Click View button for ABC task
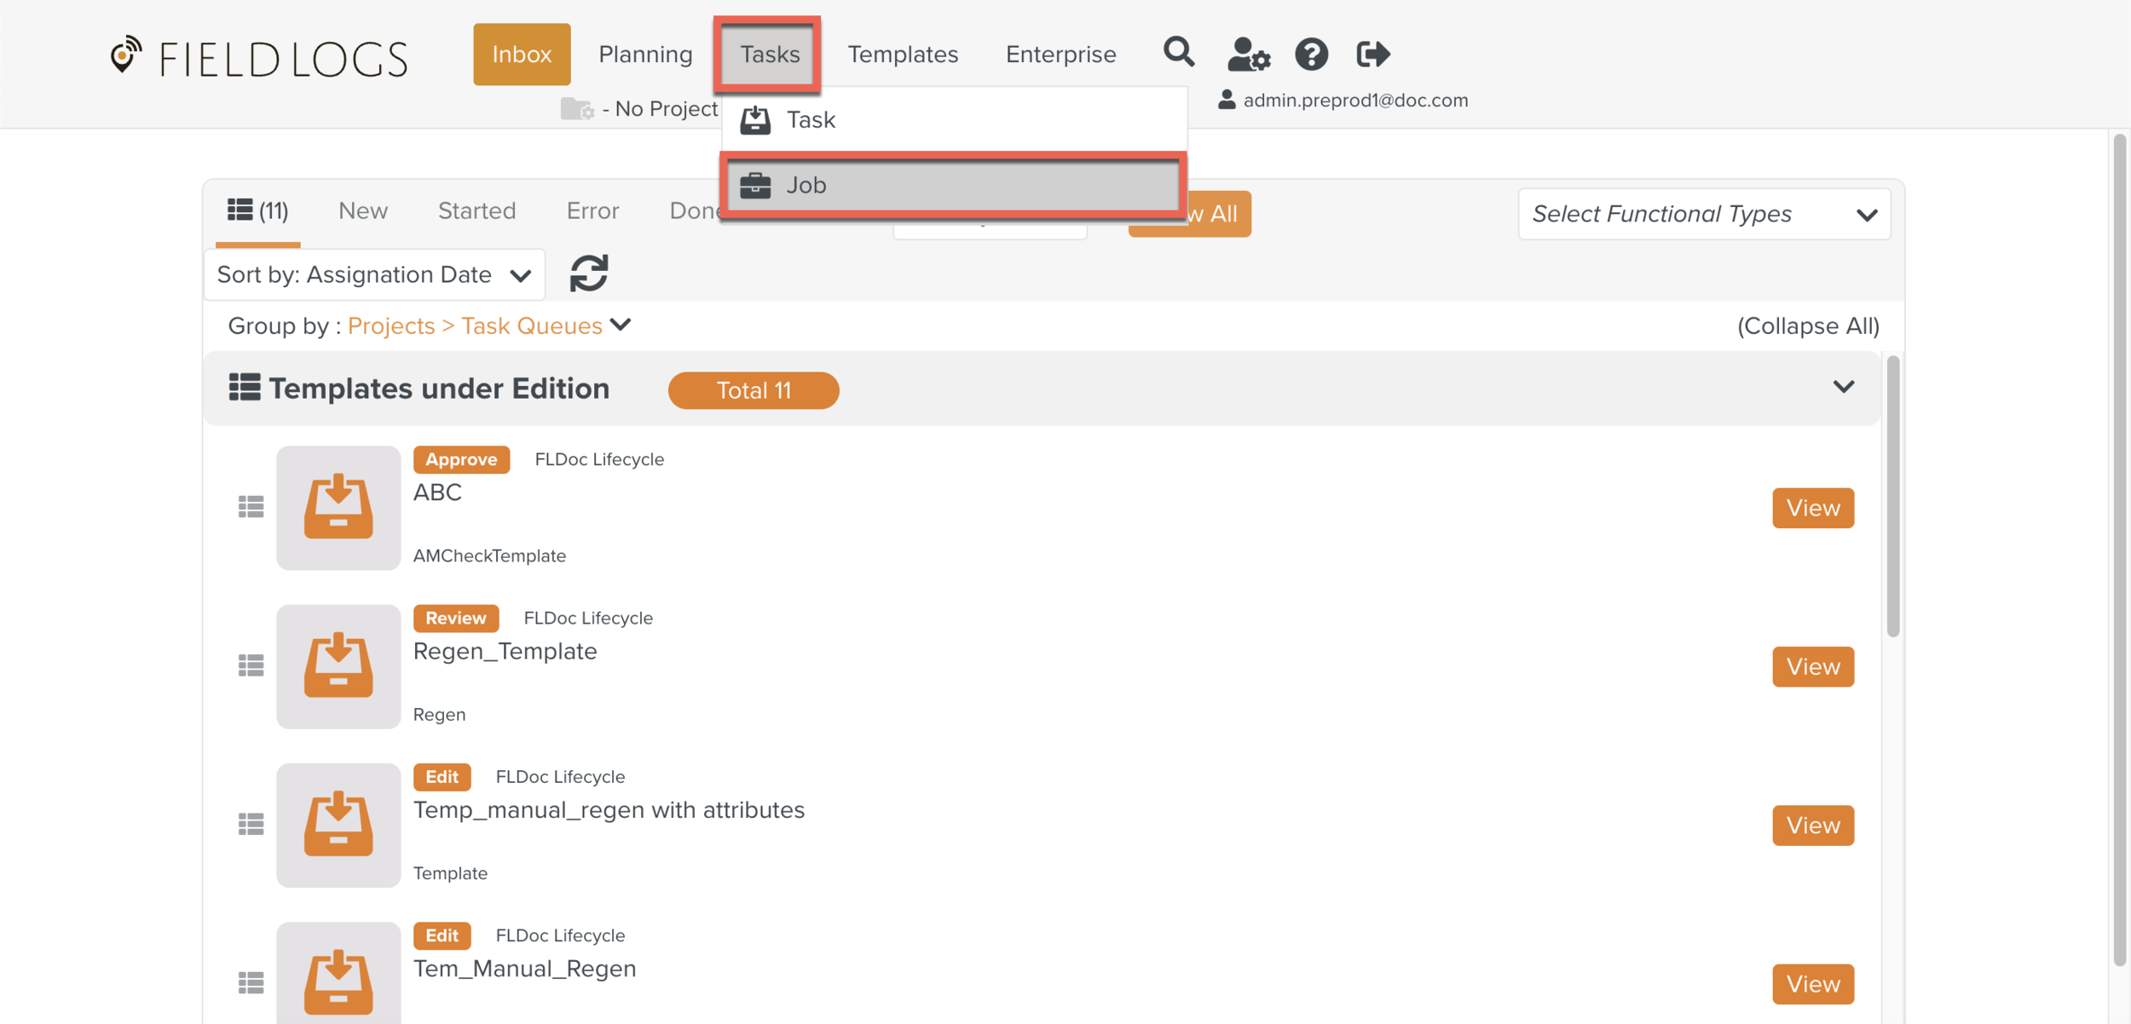Viewport: 2131px width, 1024px height. [x=1812, y=508]
